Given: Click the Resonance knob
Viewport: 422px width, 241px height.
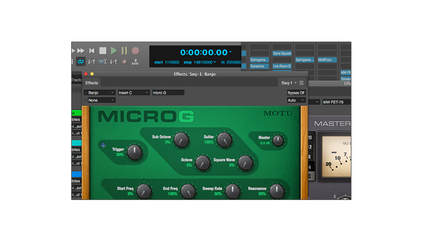Looking at the screenshot, I should coord(277,191).
